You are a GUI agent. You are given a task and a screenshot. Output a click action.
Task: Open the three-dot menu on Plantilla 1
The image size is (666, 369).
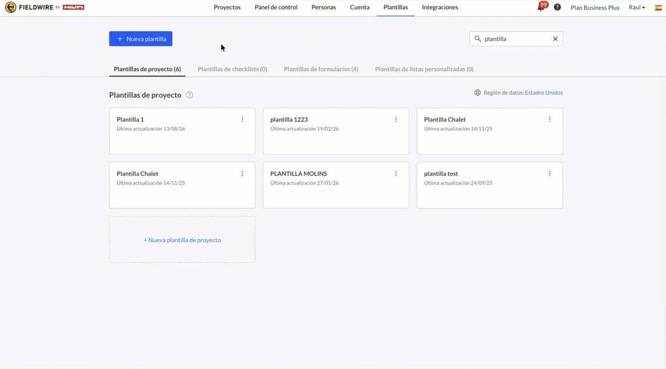(242, 120)
